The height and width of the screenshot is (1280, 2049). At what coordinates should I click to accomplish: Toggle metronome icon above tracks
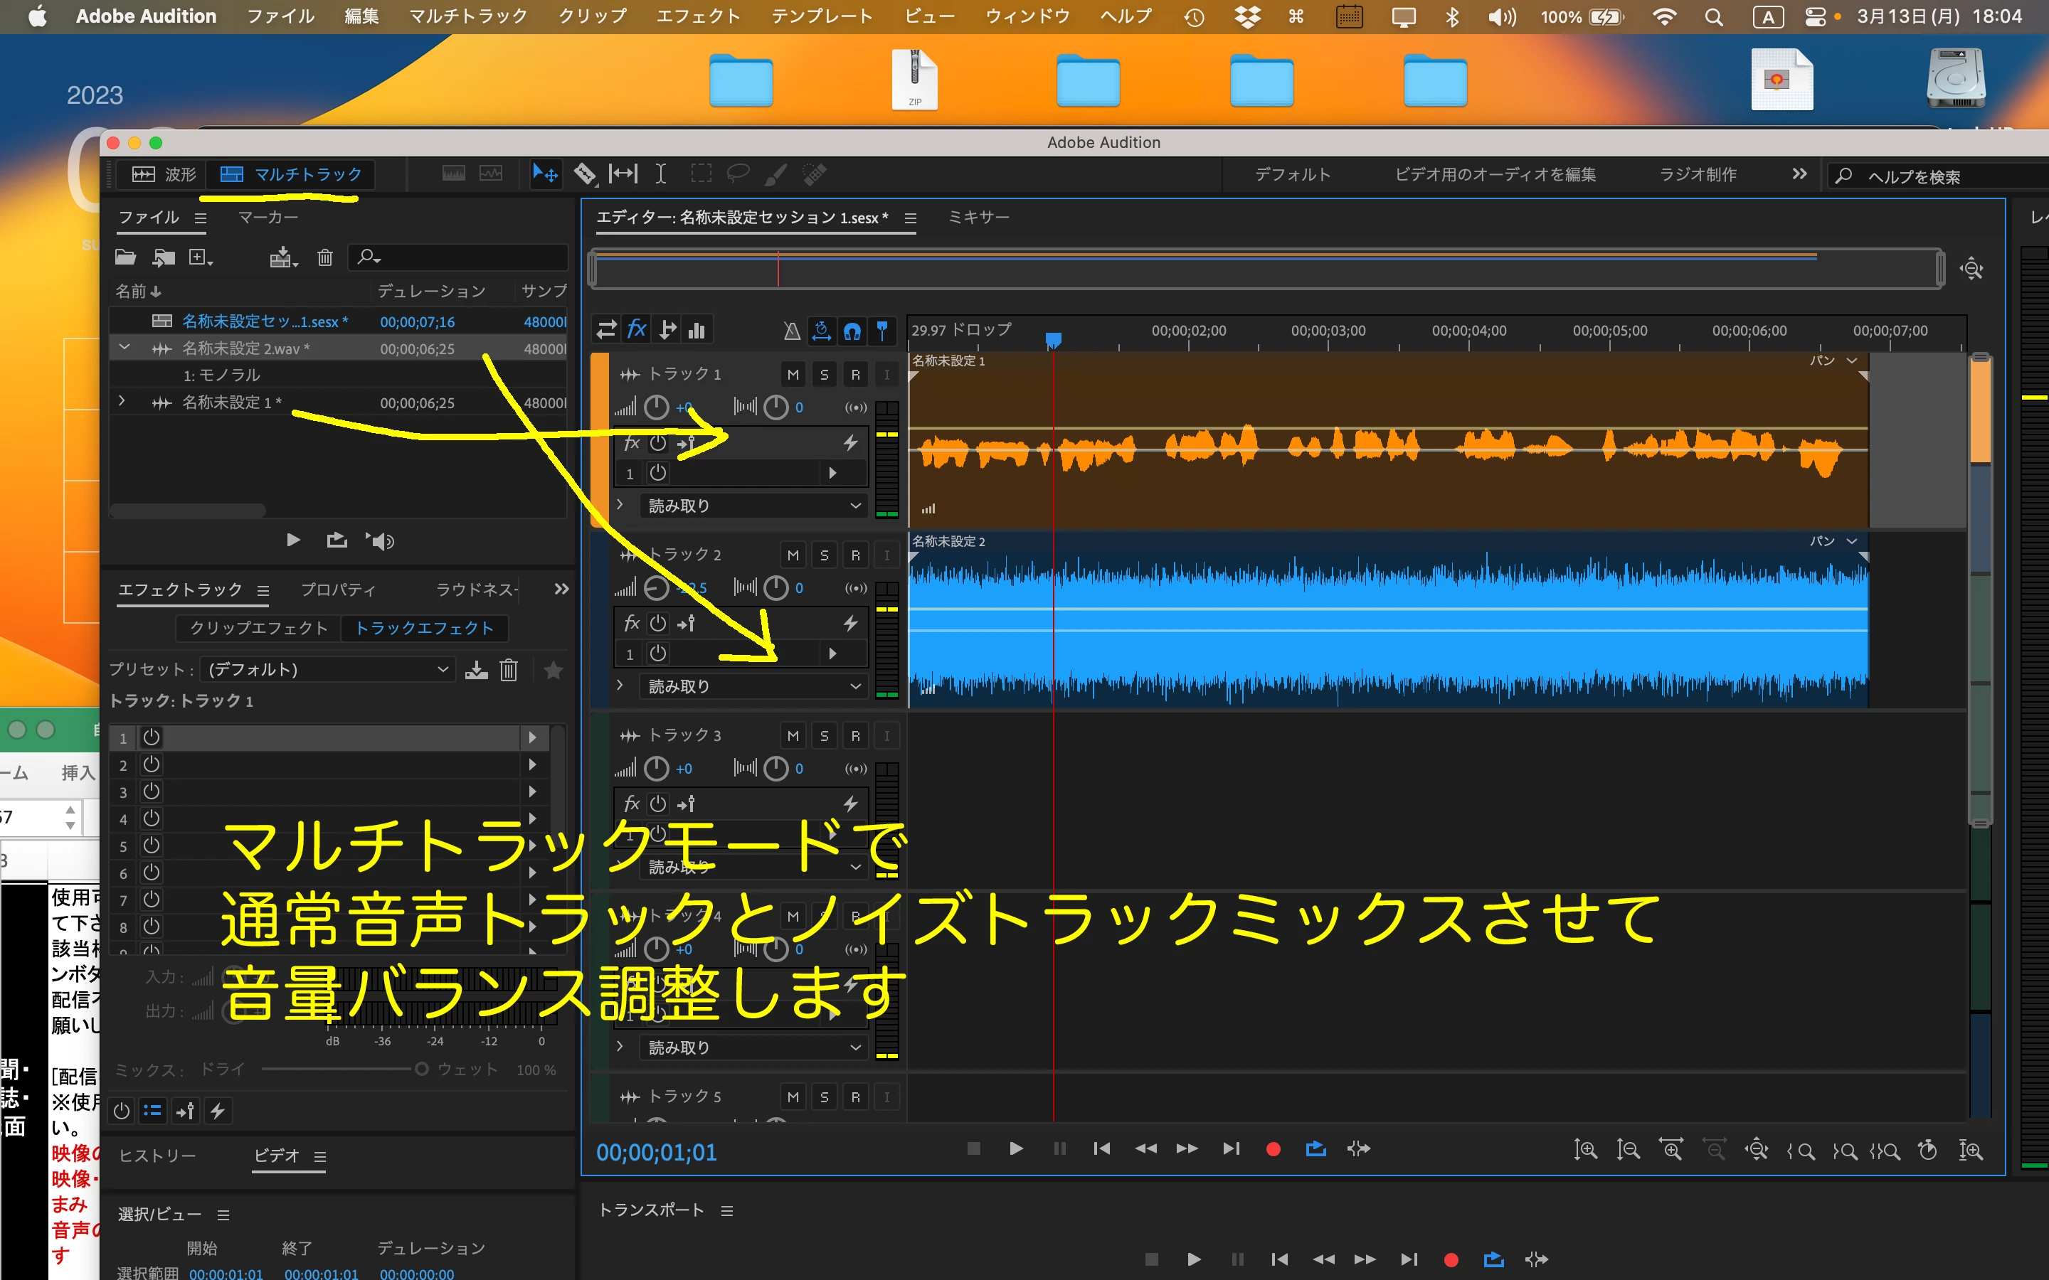click(x=791, y=331)
